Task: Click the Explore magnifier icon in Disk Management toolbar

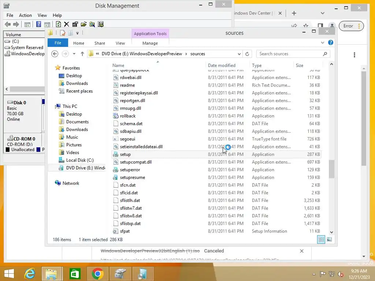Action: point(92,24)
